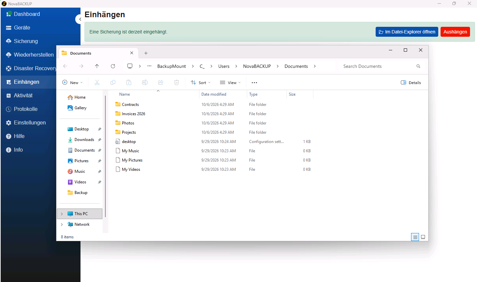Click the Paste clipboard icon
Image resolution: width=477 pixels, height=282 pixels.
pyautogui.click(x=129, y=82)
